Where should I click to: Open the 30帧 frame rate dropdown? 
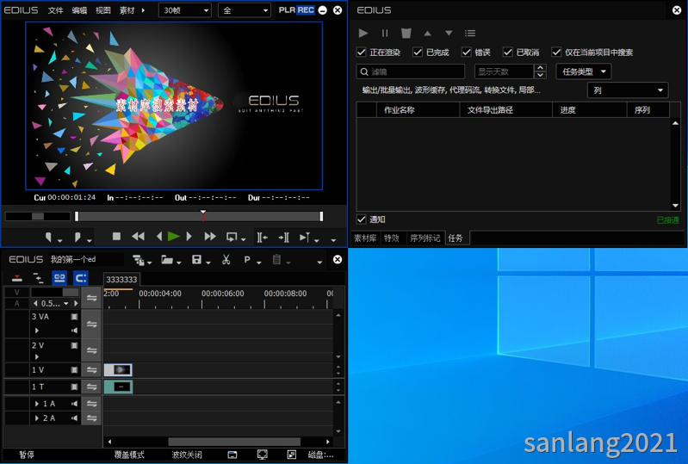[x=185, y=10]
